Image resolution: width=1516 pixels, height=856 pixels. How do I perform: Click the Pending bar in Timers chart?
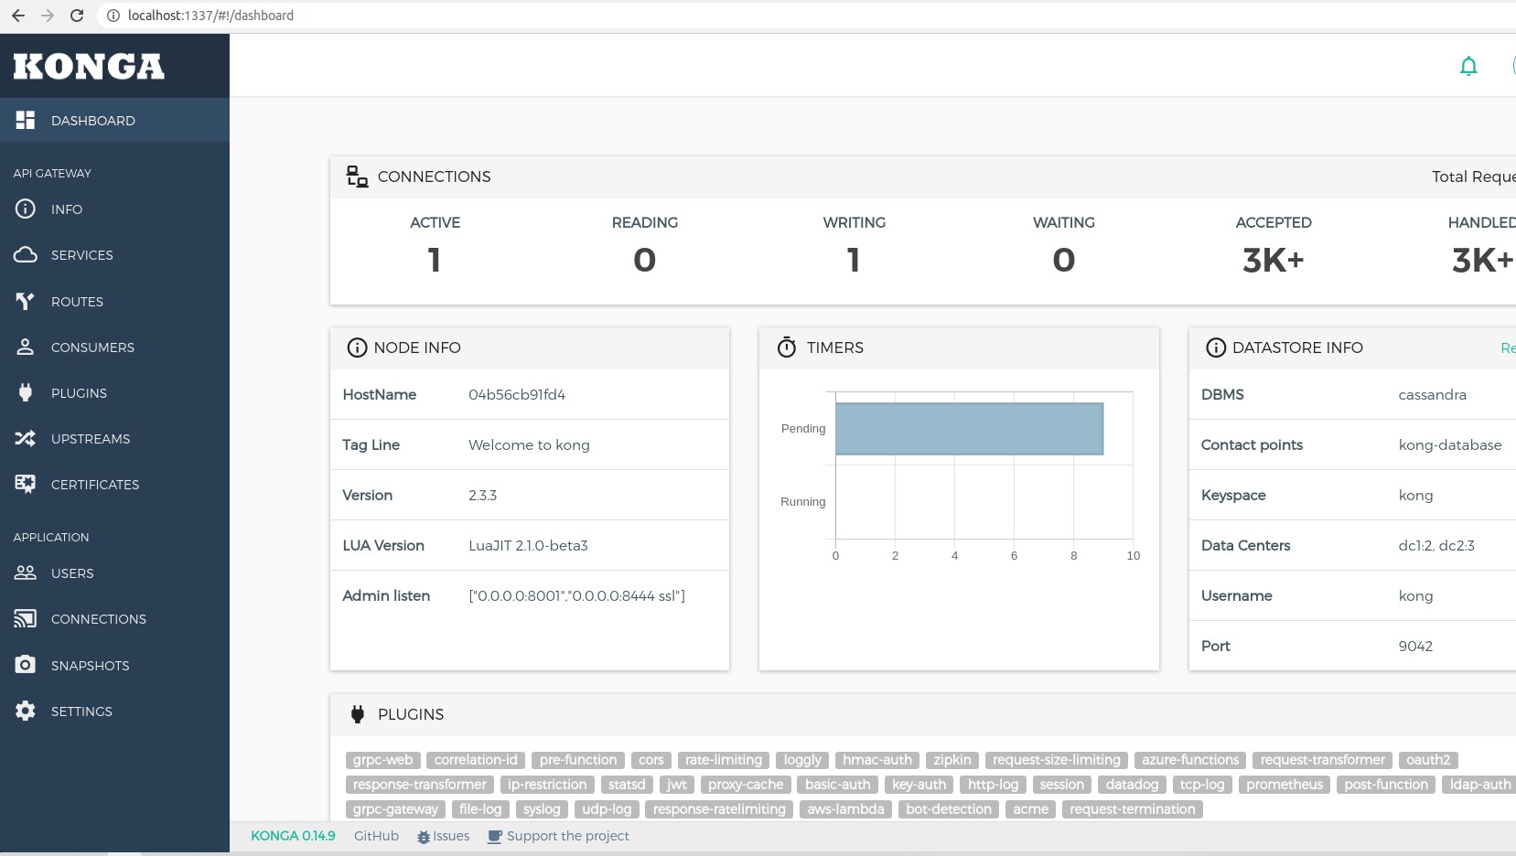point(969,428)
